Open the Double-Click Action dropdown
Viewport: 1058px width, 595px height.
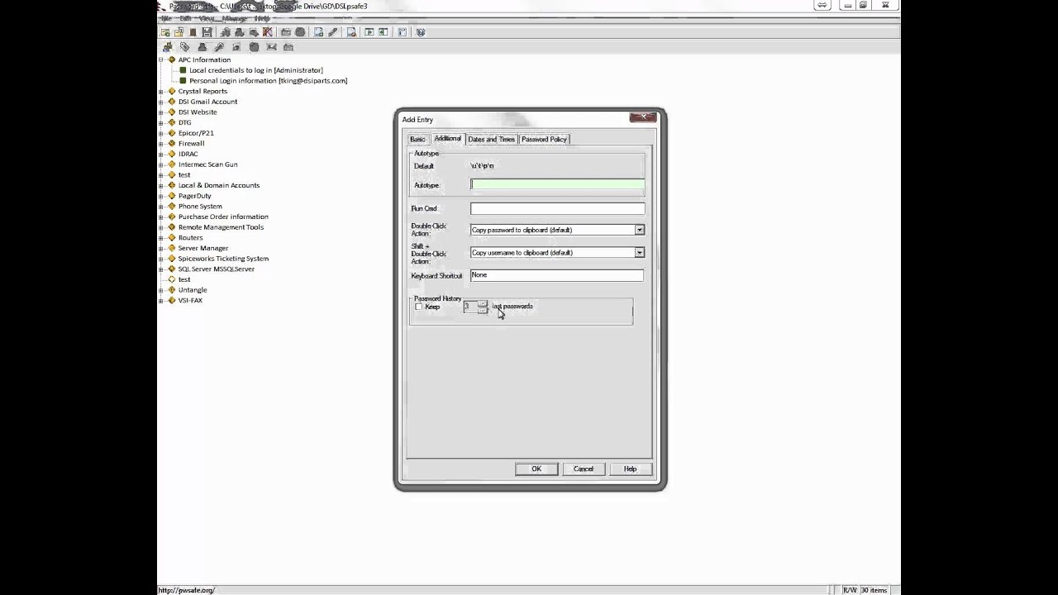click(639, 230)
